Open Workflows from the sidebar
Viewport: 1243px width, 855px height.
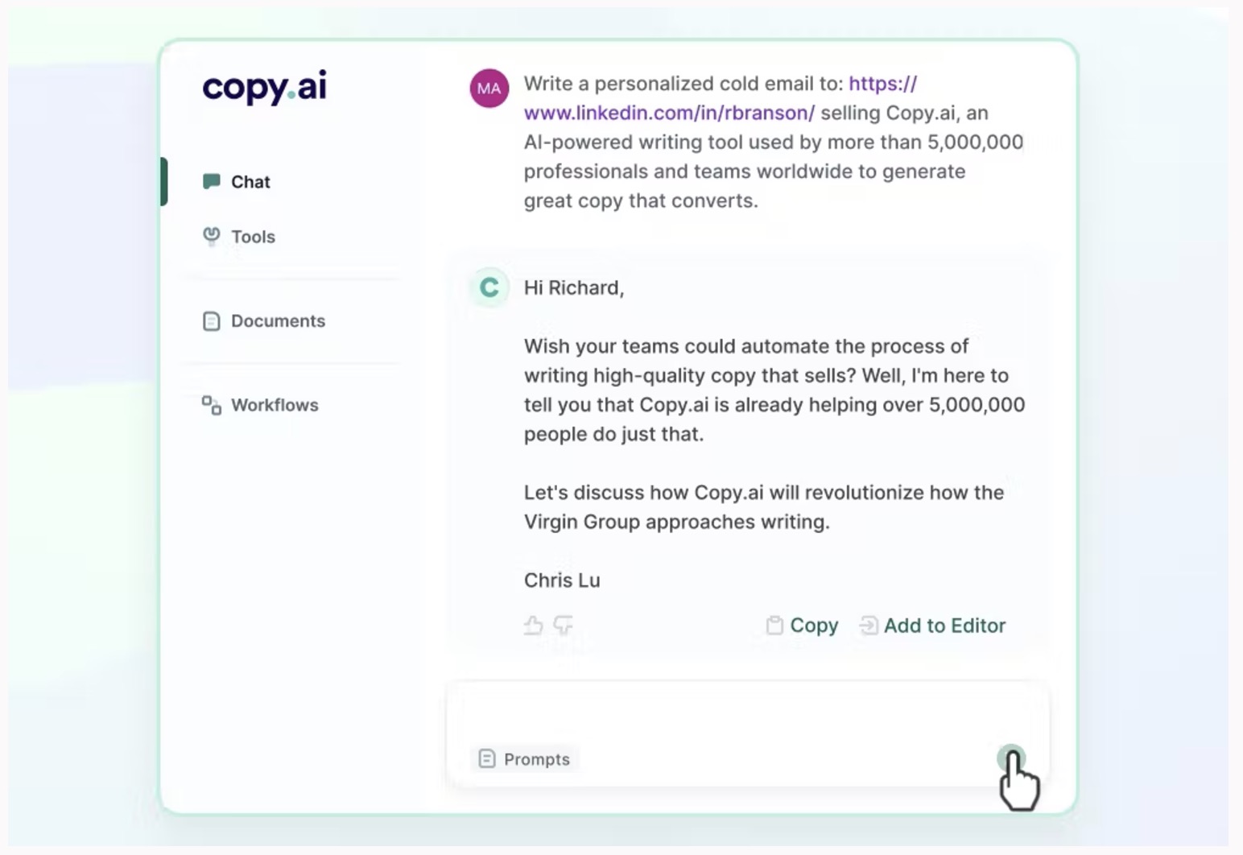[x=260, y=405]
